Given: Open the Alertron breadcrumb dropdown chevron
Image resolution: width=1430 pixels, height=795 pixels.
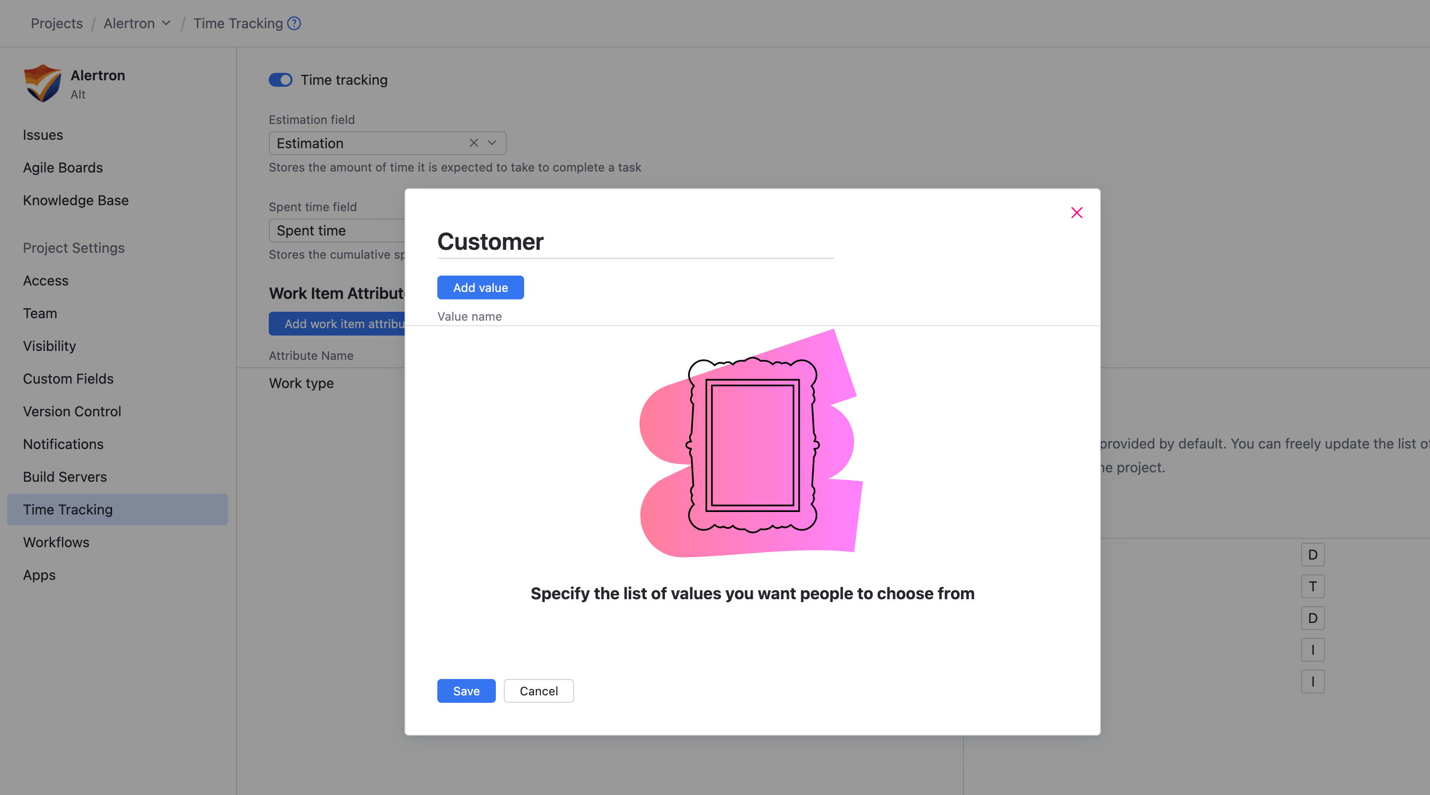Looking at the screenshot, I should (166, 23).
